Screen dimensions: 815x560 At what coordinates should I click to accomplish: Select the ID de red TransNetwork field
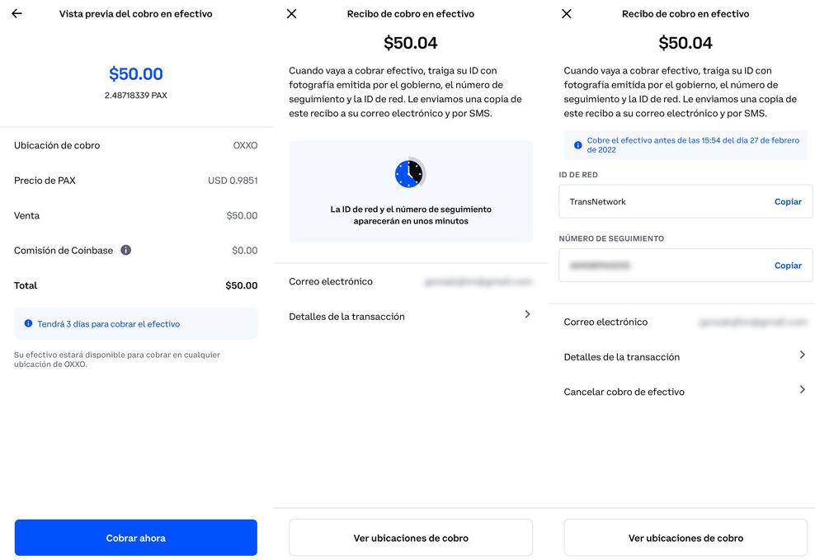(x=685, y=201)
